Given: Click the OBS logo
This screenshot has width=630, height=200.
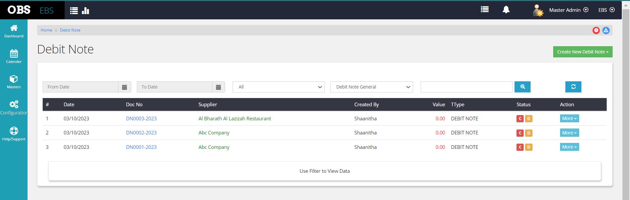Looking at the screenshot, I should [x=19, y=10].
